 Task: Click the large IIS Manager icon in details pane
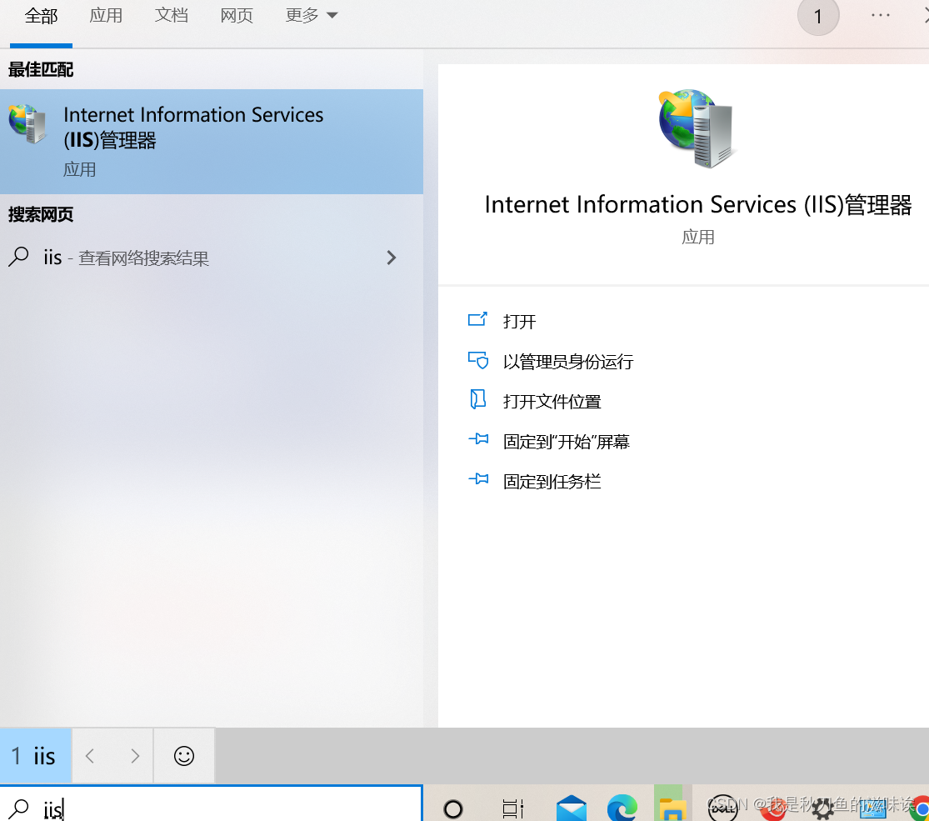coord(697,128)
